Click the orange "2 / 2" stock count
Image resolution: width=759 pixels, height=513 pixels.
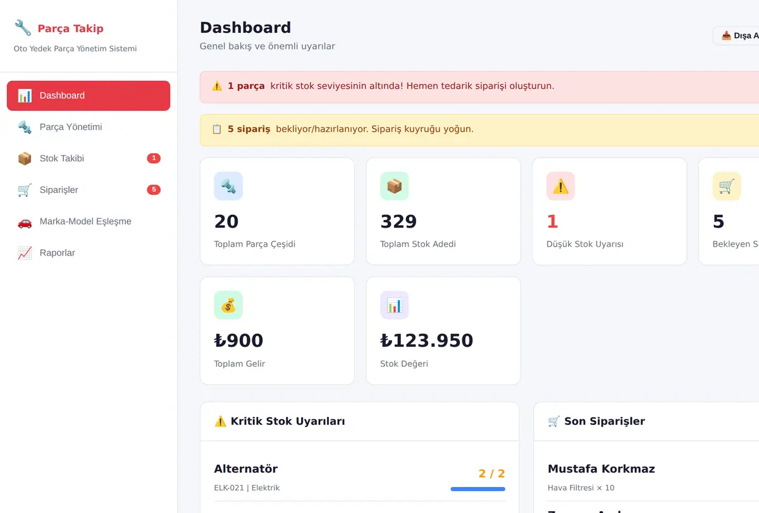(491, 474)
